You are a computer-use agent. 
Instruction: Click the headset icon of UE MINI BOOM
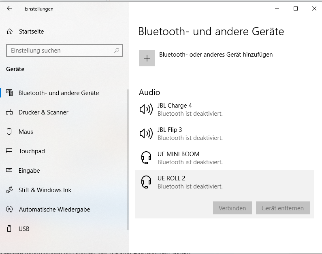click(146, 158)
